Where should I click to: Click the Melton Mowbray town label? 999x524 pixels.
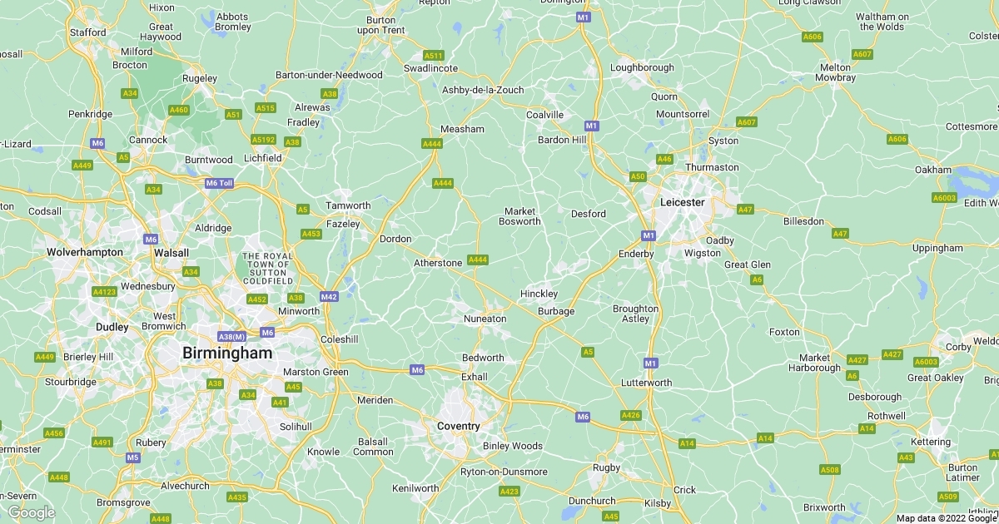tap(837, 72)
